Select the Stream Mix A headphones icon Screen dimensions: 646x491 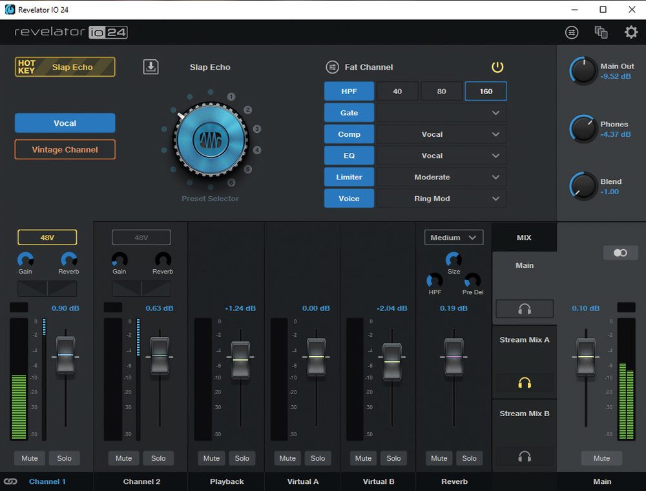(x=525, y=383)
